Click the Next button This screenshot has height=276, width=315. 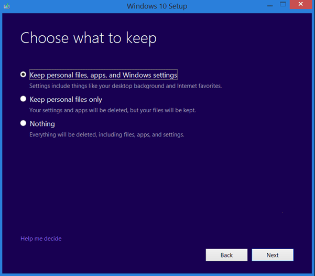[273, 255]
